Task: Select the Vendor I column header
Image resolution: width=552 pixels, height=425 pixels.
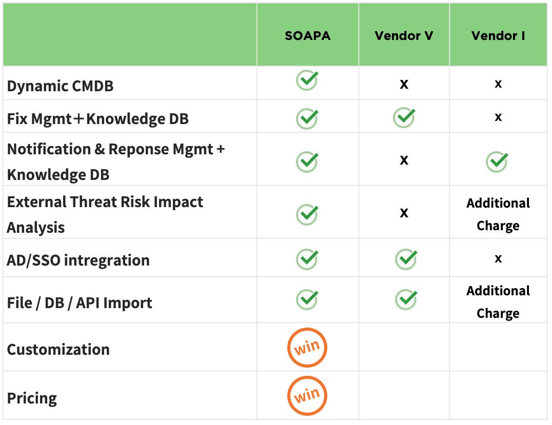Action: click(x=498, y=36)
